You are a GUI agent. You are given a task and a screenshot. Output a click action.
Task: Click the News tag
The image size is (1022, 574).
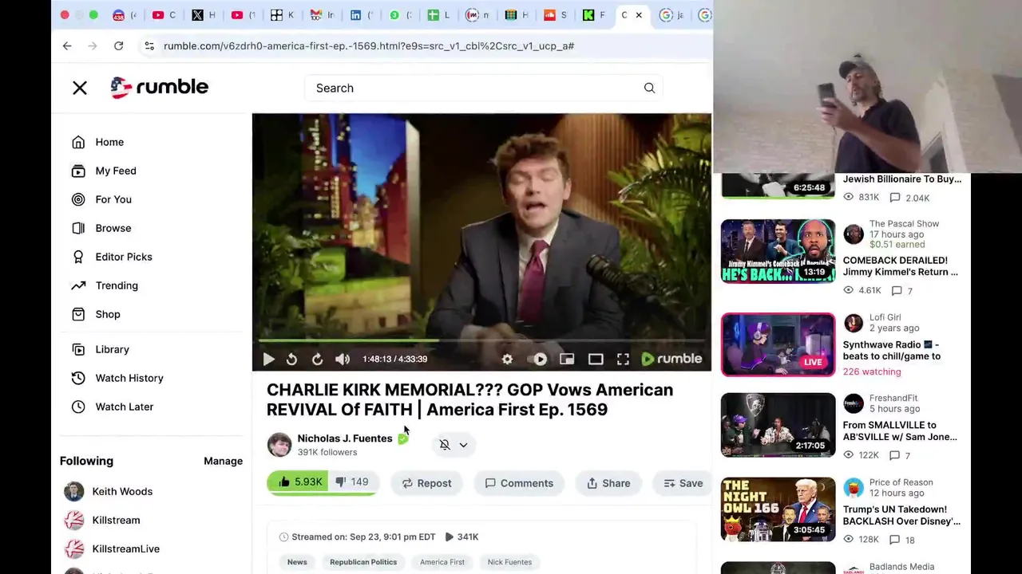coord(297,562)
